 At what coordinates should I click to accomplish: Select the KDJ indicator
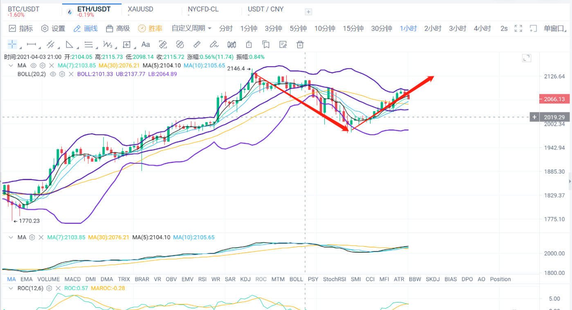coord(245,279)
